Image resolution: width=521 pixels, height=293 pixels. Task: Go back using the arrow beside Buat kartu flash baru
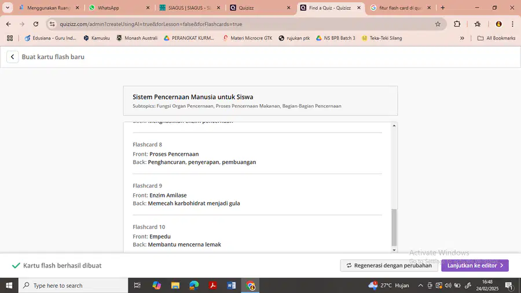tap(12, 57)
